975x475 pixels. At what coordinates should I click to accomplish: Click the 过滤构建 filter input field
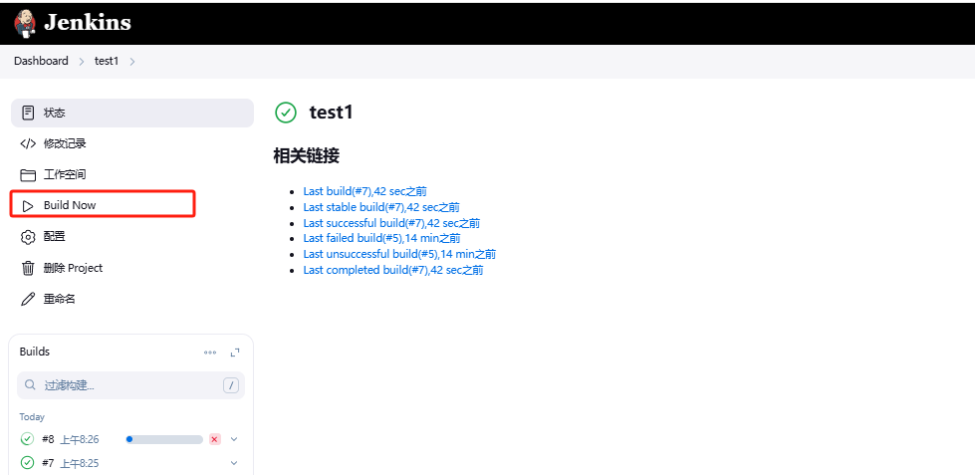pyautogui.click(x=130, y=385)
